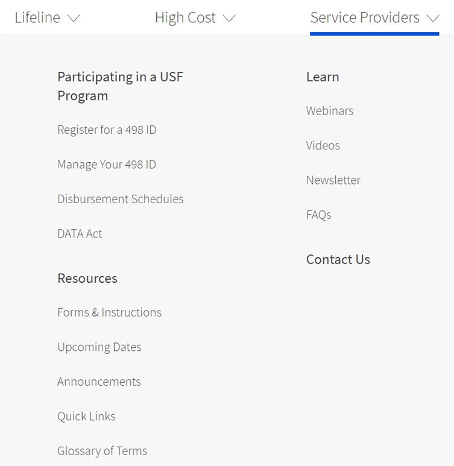The width and height of the screenshot is (454, 466).
Task: View Disbursement Schedules page
Action: [121, 199]
